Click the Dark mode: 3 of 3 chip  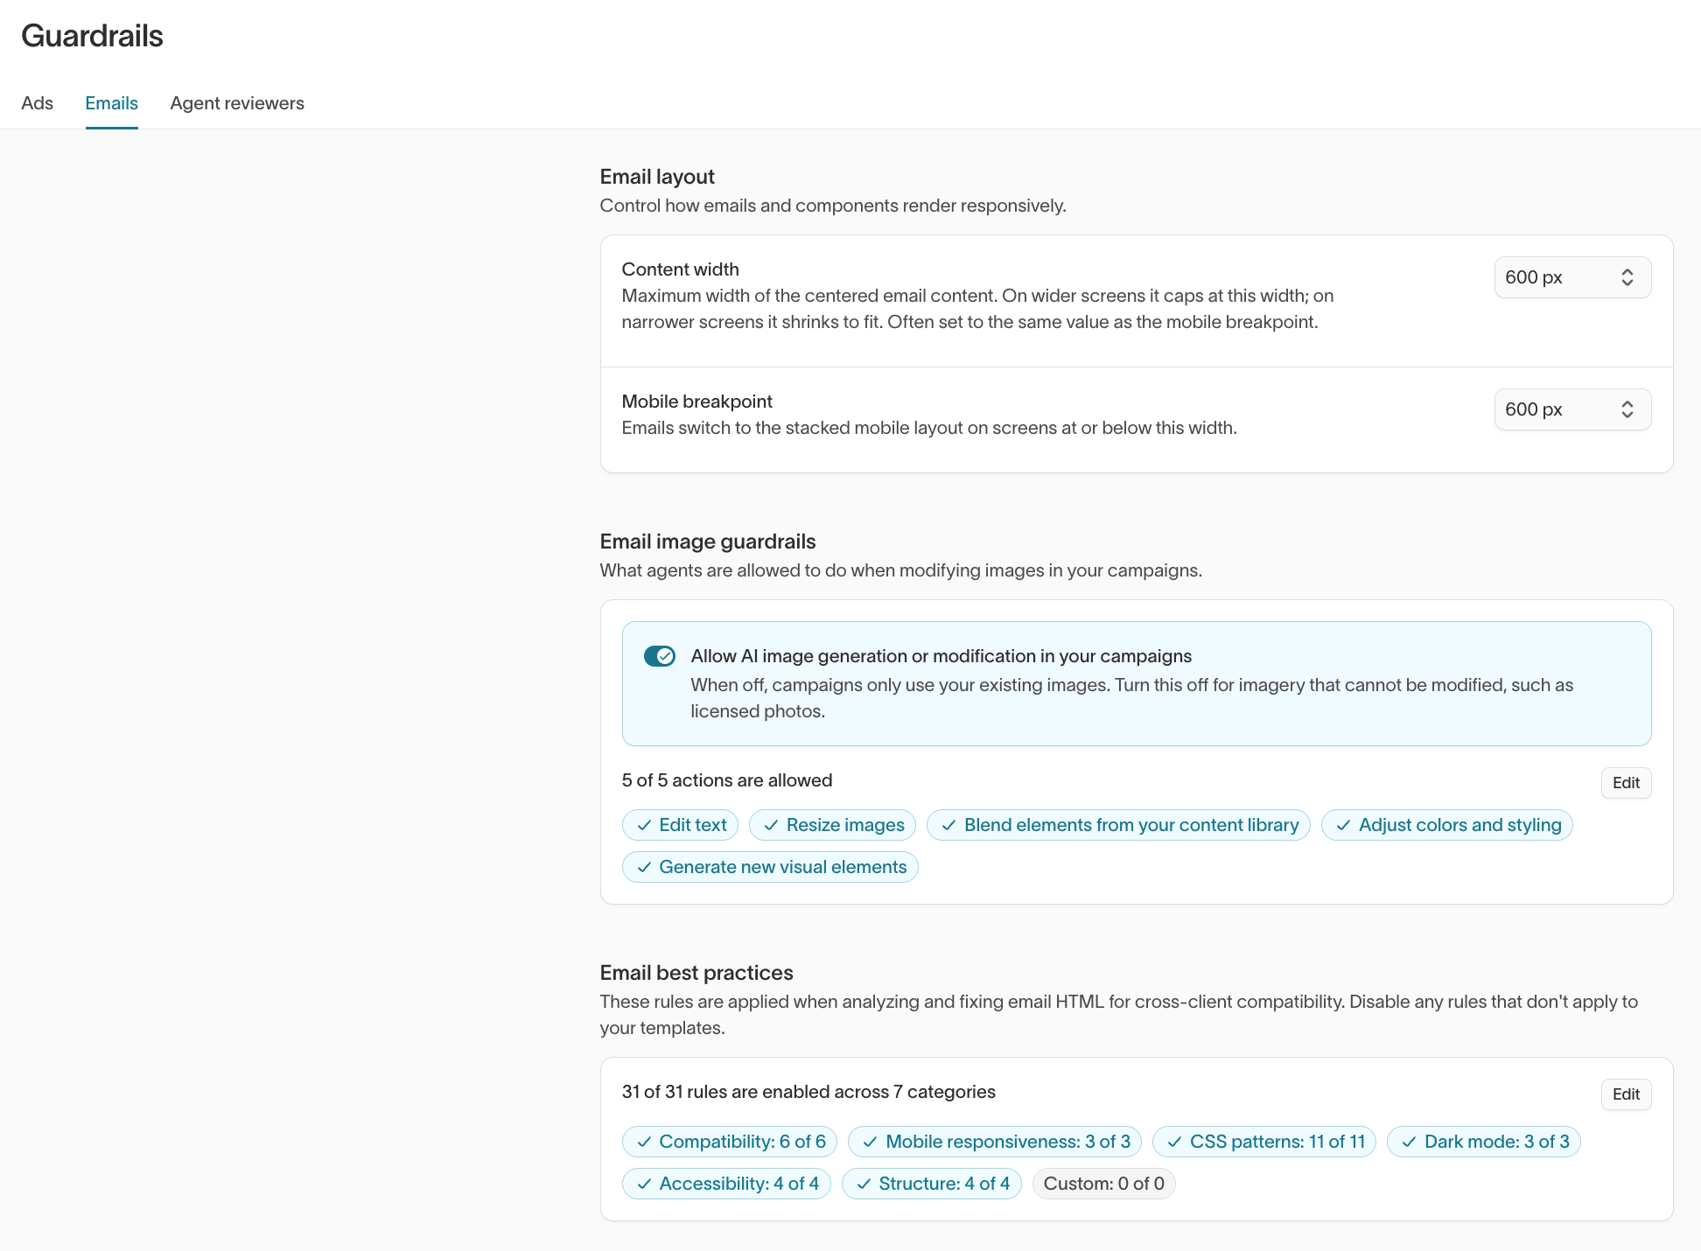click(x=1484, y=1142)
